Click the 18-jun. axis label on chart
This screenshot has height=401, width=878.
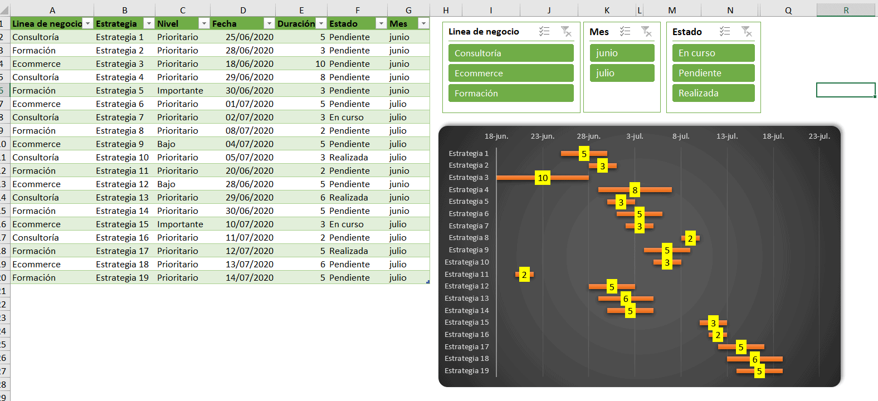(x=496, y=136)
